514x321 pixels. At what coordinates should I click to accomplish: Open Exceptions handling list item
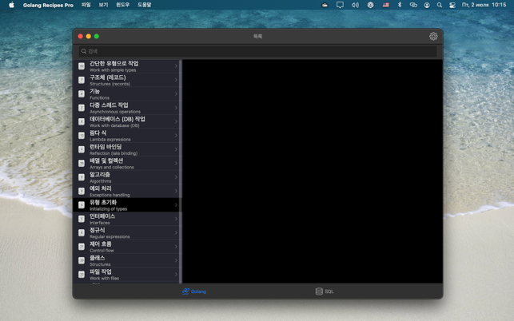pos(128,192)
